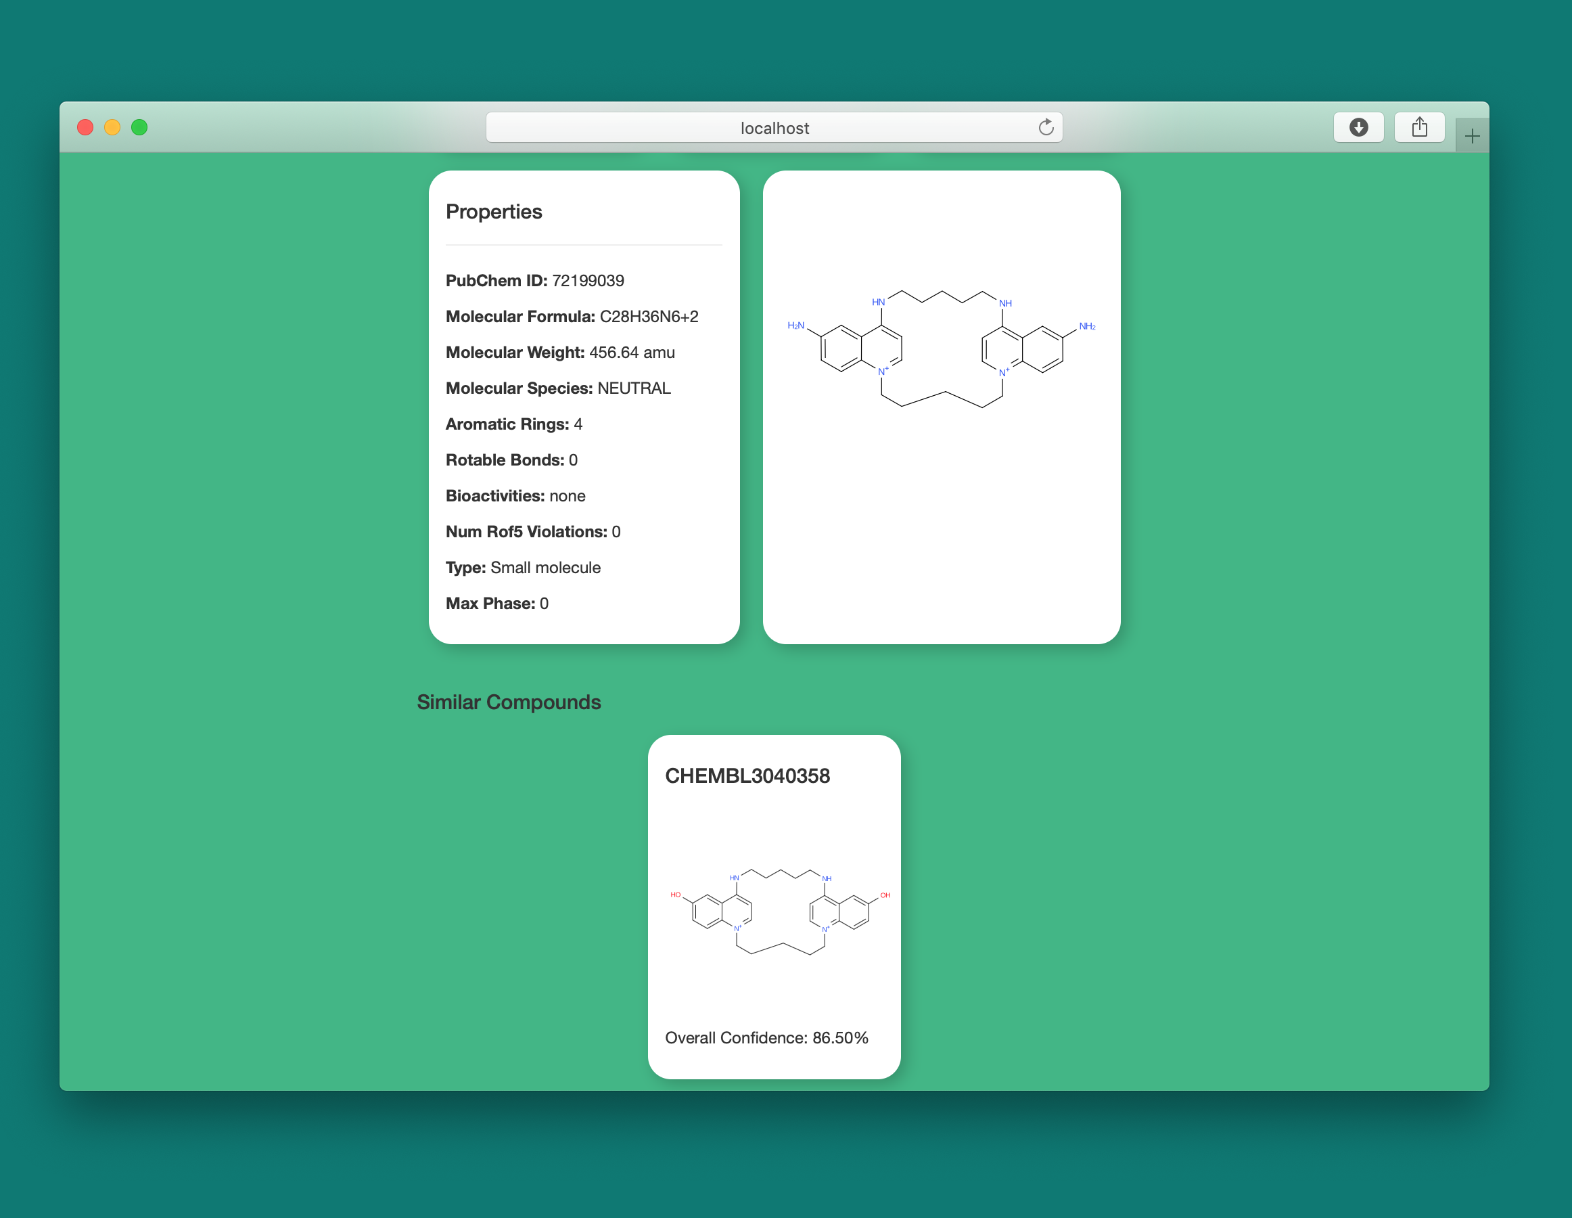Click the Similar Compounds section heading

click(x=508, y=702)
